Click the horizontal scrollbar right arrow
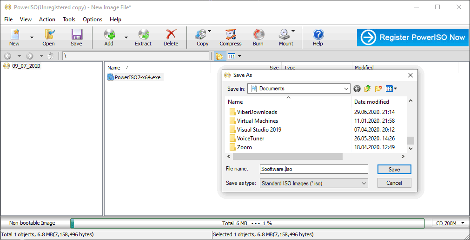Screen dimensions: 470x240 403,156
